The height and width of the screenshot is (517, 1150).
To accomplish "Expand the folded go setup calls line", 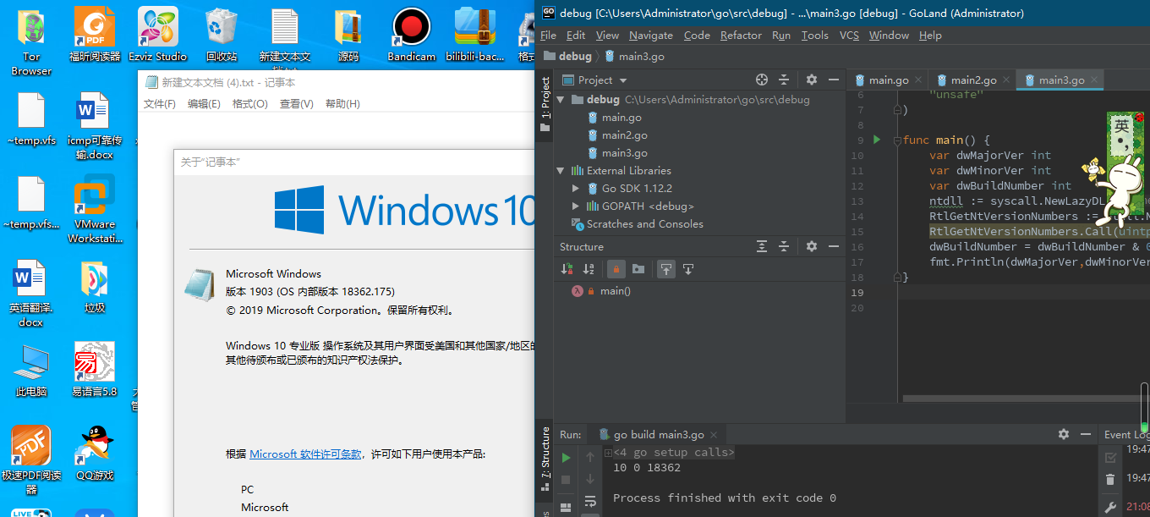I will coord(673,453).
